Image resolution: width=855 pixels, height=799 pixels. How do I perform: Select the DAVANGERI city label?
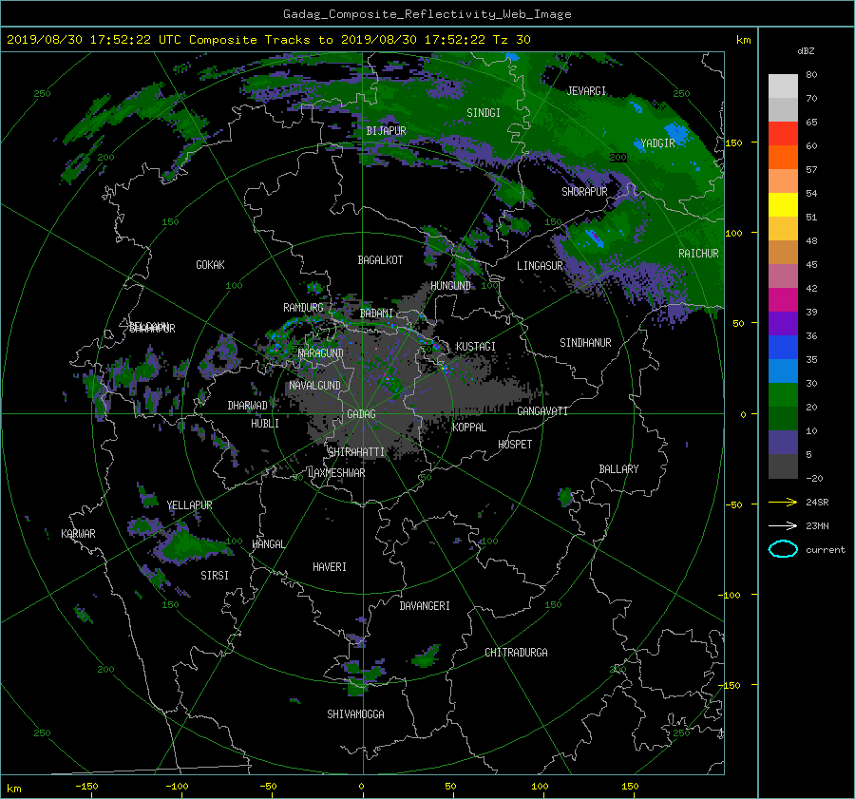tap(425, 606)
